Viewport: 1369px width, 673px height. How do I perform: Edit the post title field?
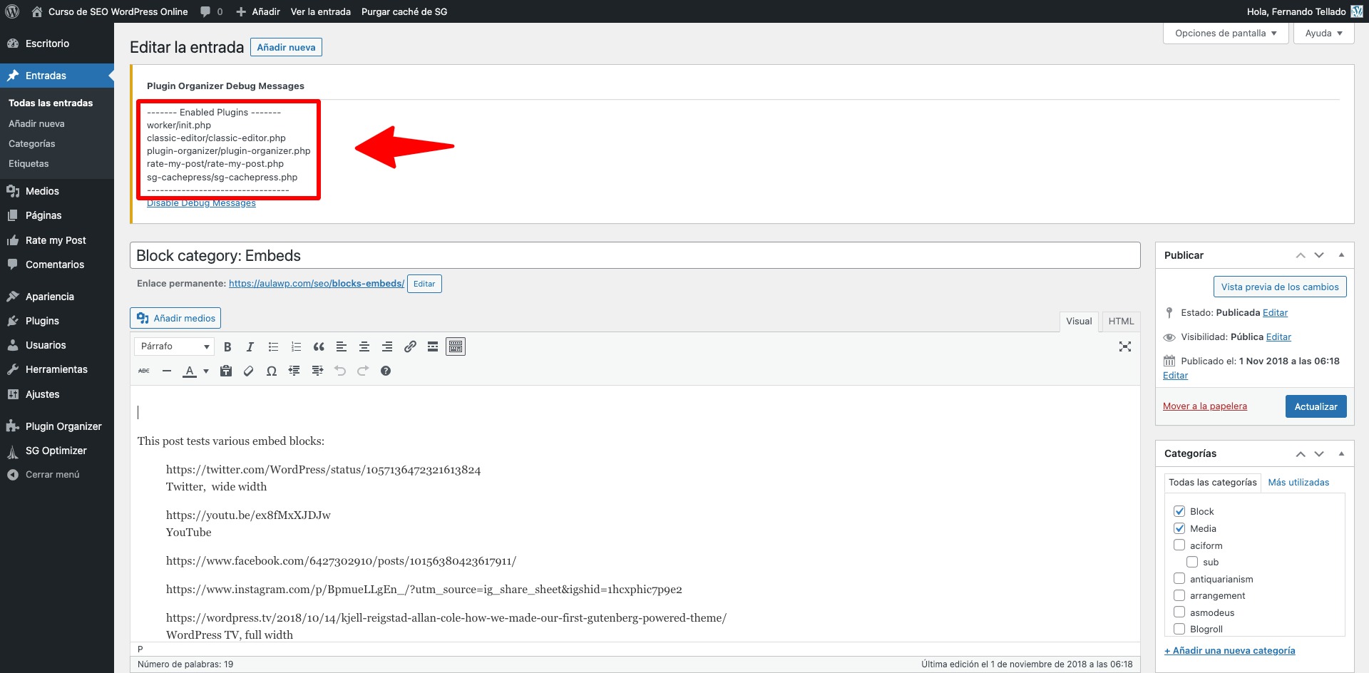(635, 255)
